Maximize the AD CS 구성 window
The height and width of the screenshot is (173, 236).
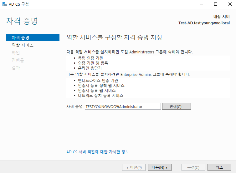coord(216,4)
